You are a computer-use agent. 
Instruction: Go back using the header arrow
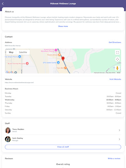[x=3, y=4]
